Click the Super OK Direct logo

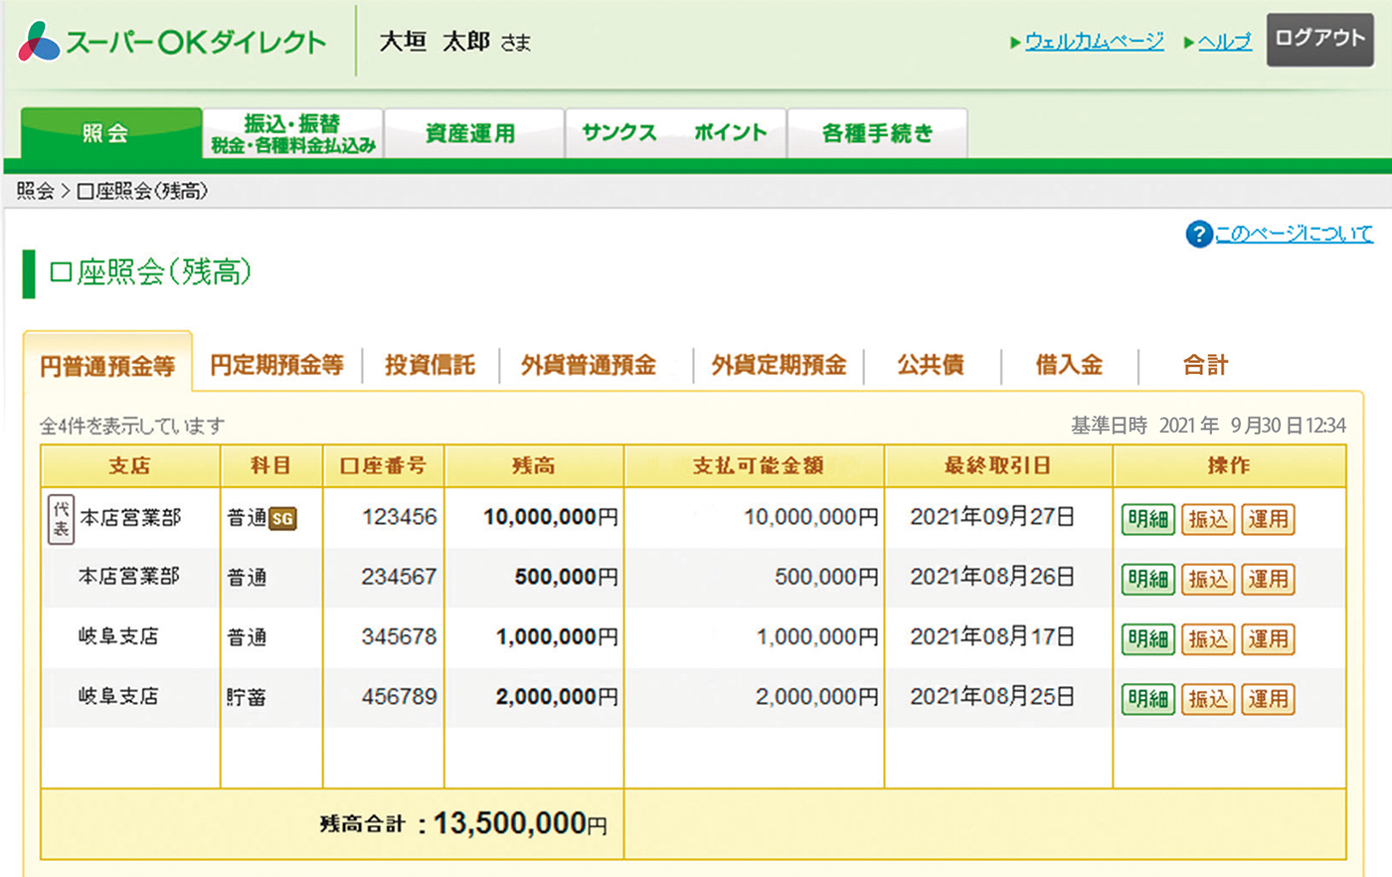[x=172, y=42]
